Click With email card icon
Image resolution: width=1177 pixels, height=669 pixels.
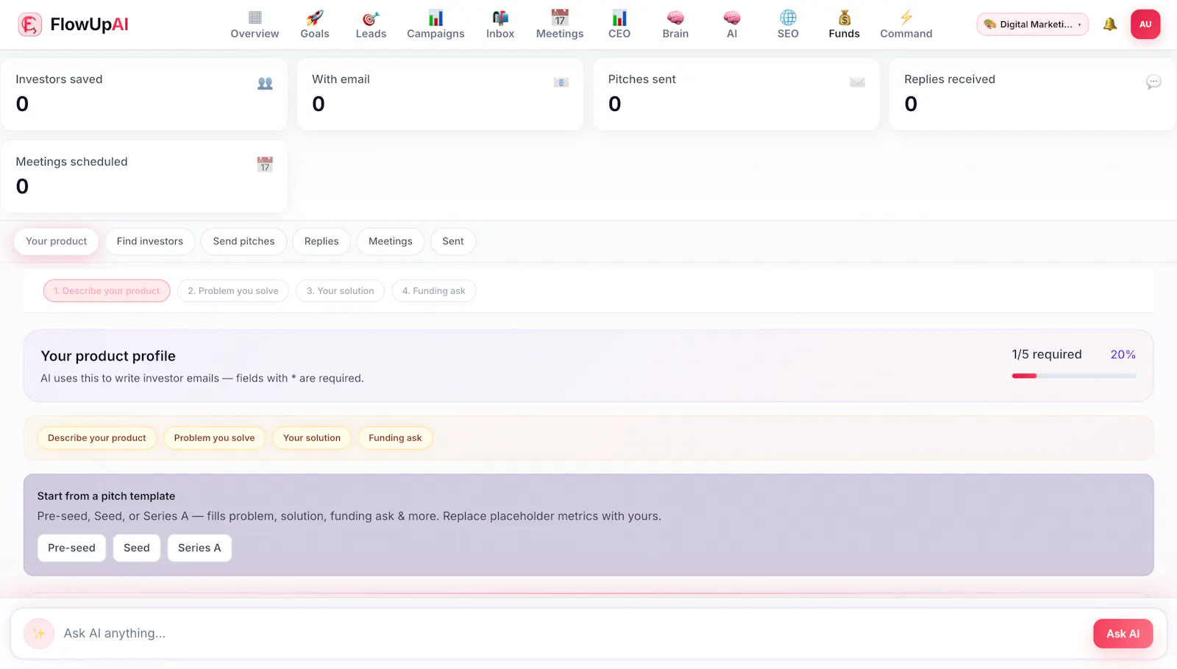pos(561,82)
